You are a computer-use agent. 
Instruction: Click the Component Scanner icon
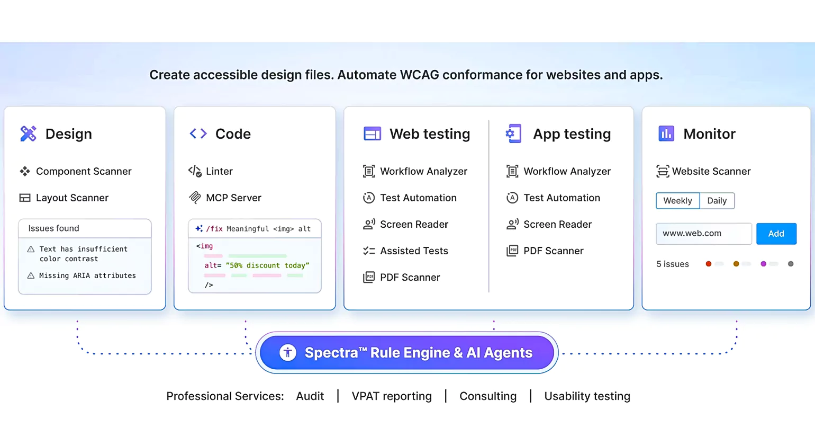(25, 171)
